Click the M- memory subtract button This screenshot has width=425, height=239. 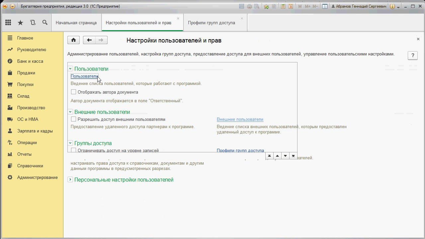pos(315,6)
